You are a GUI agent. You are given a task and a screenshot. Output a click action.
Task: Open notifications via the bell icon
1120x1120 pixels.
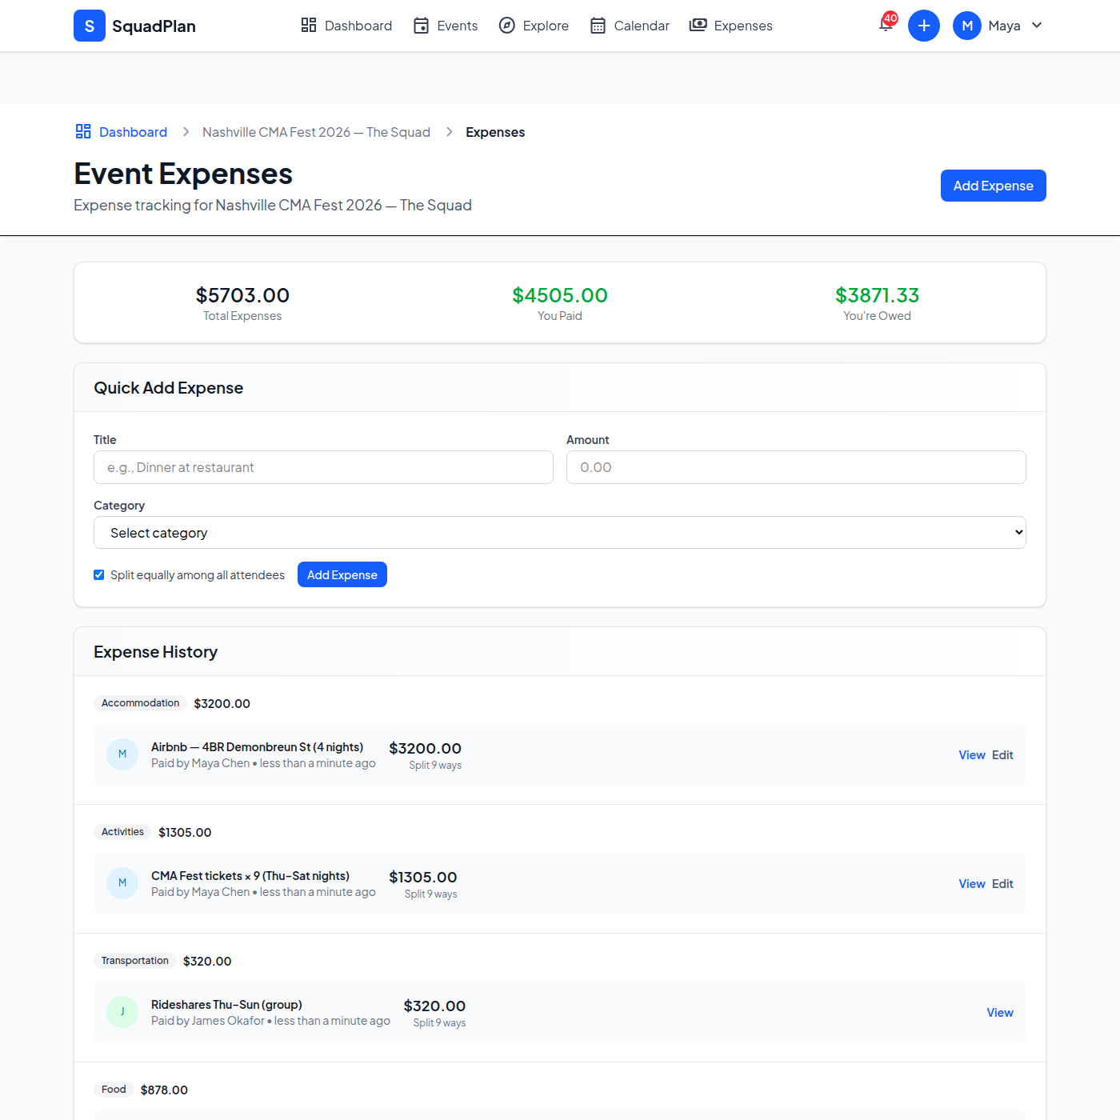click(x=884, y=26)
